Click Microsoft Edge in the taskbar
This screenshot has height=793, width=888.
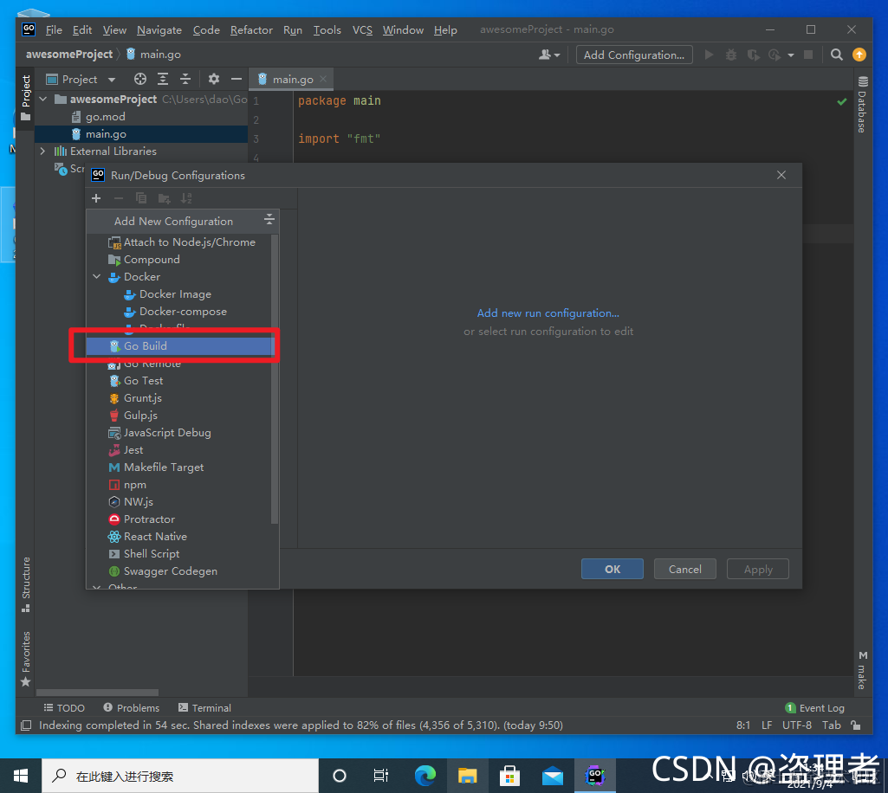[425, 776]
